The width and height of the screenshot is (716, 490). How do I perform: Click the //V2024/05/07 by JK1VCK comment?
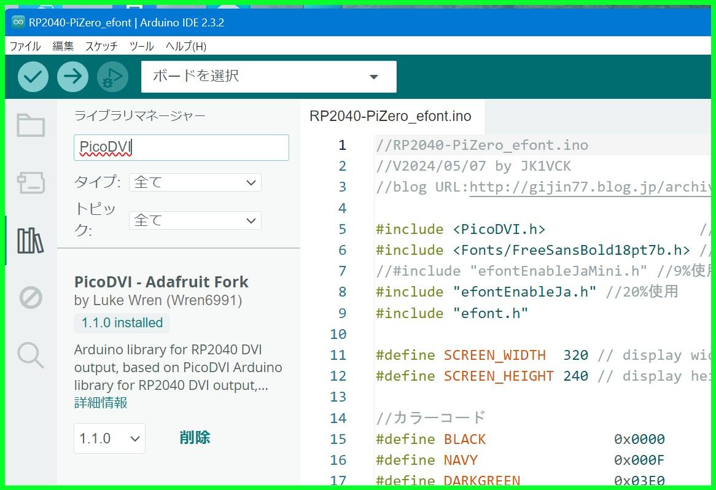coord(473,166)
